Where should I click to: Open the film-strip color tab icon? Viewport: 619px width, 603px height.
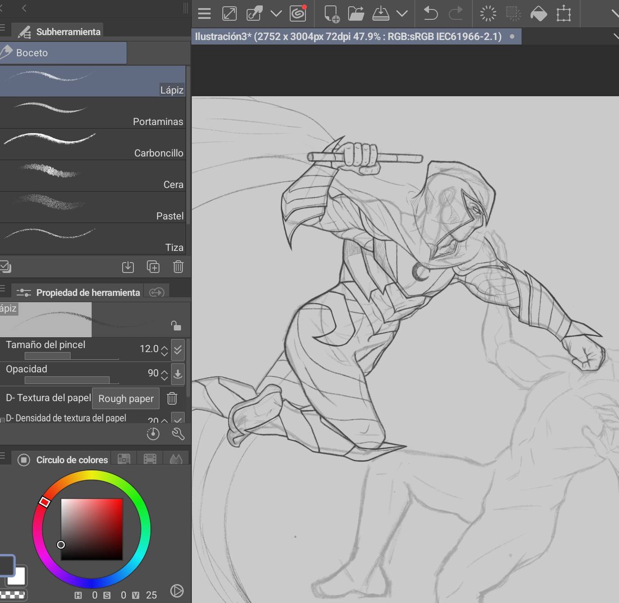coord(150,459)
